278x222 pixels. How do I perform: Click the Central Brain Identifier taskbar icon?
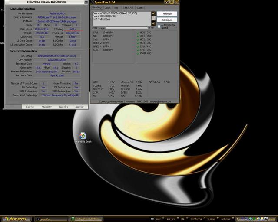tap(73, 219)
